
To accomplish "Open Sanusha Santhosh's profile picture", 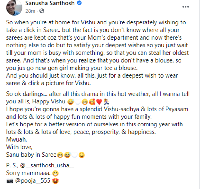I will tap(14, 8).
